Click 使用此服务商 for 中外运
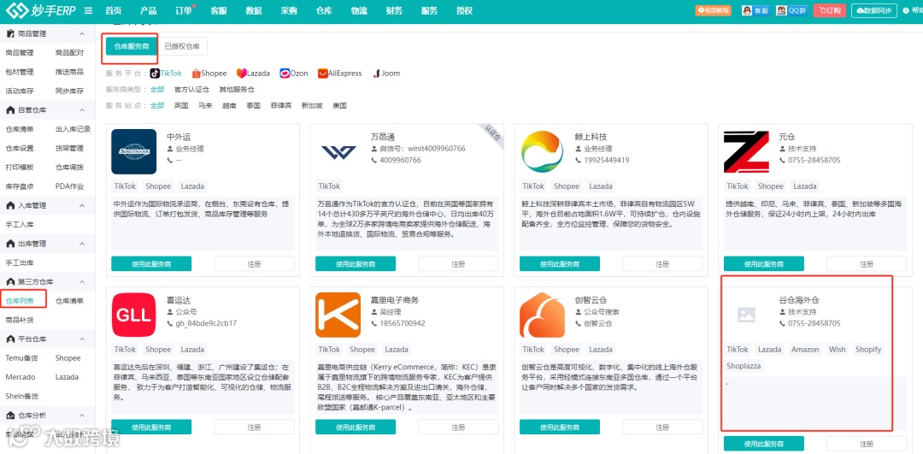The height and width of the screenshot is (454, 923). [151, 264]
